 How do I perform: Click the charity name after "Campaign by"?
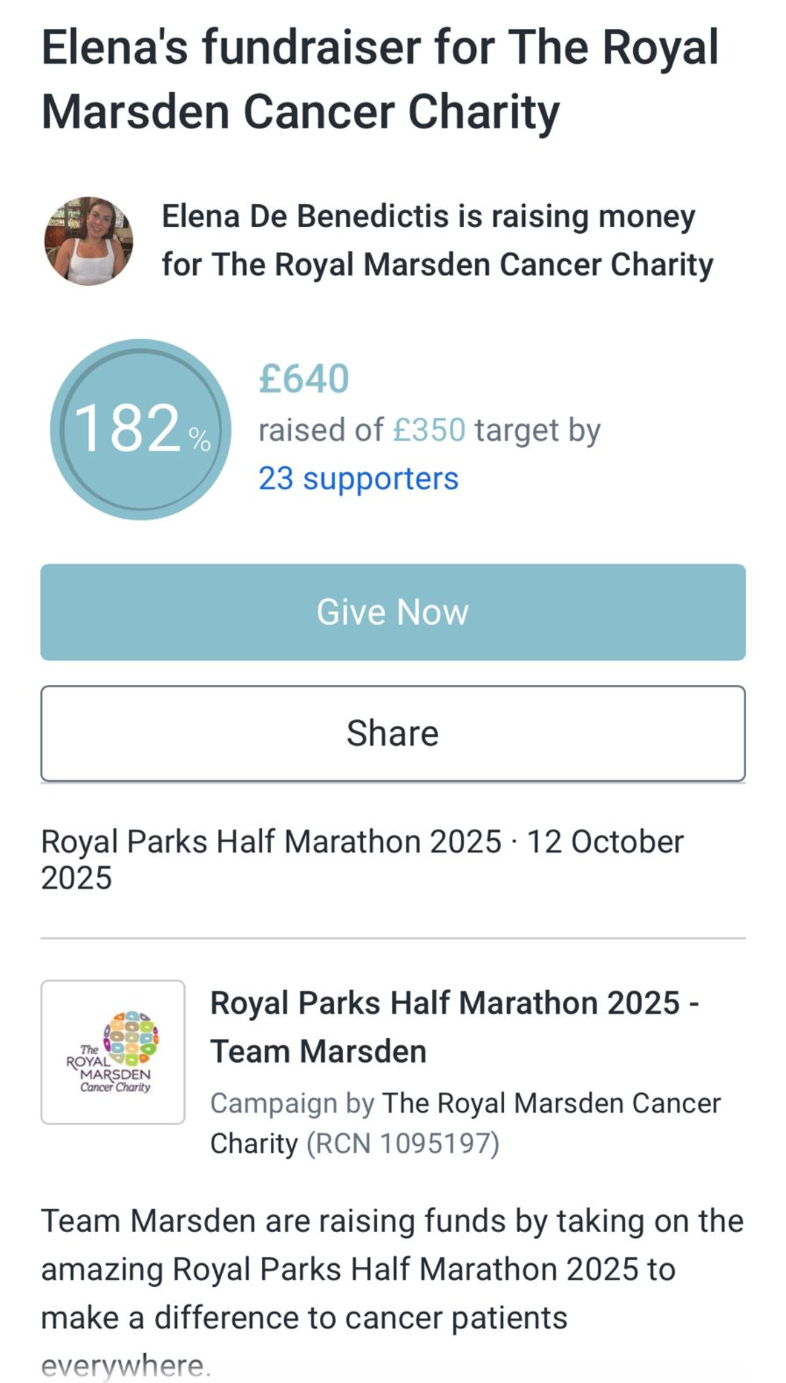[x=551, y=1103]
